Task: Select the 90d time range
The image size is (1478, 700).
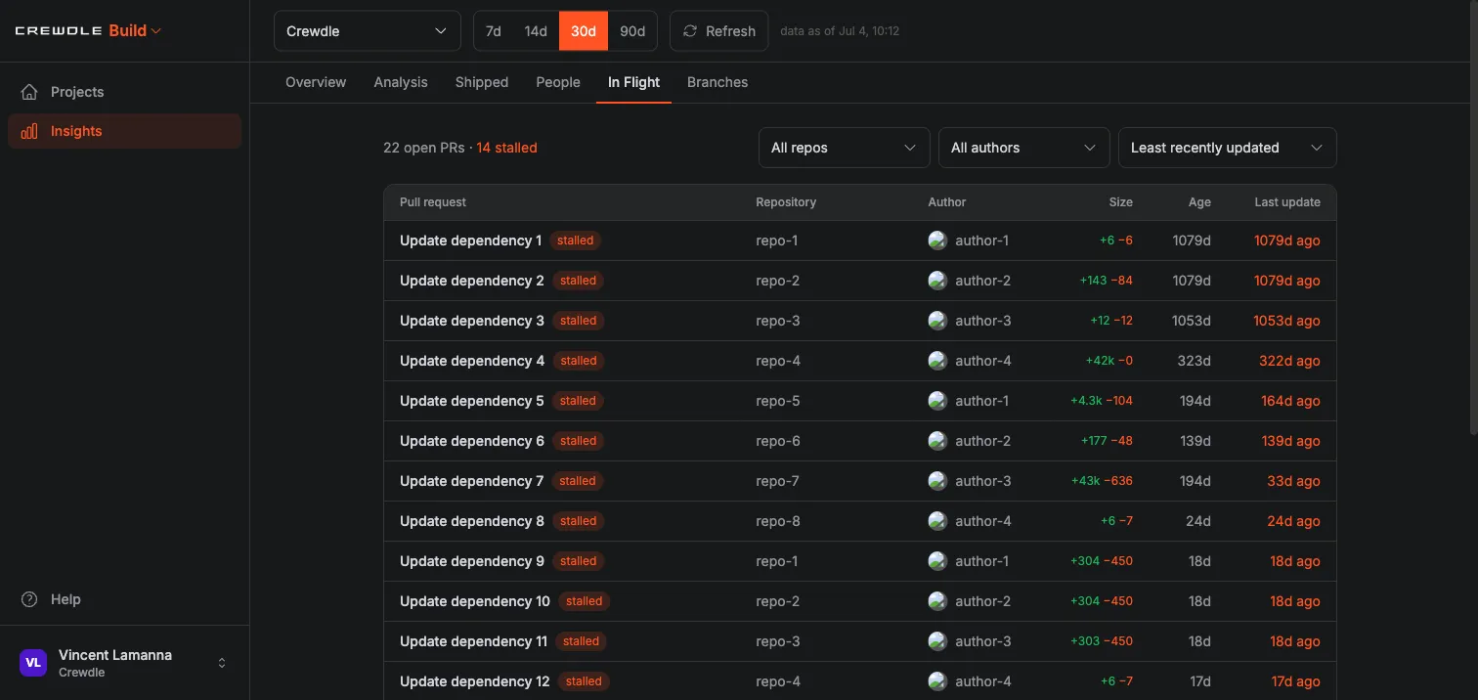Action: tap(632, 31)
